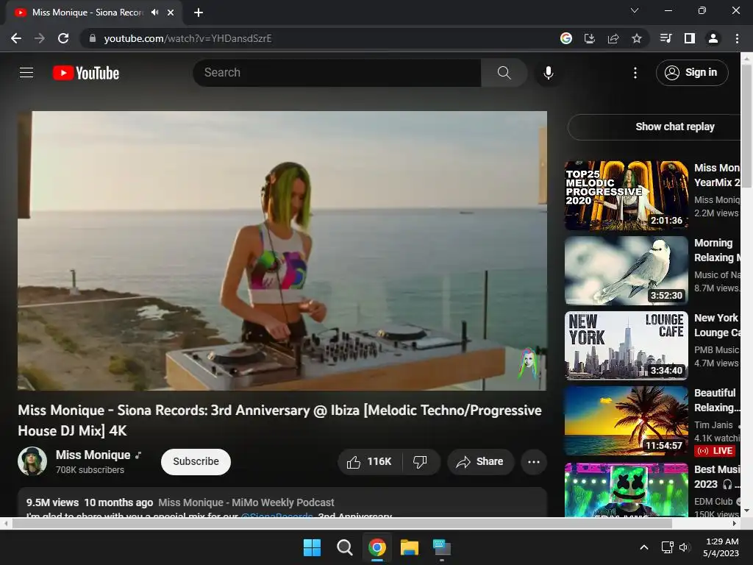Screen dimensions: 753x565
Task: Open tab search dropdown chevron in title bar
Action: [635, 10]
